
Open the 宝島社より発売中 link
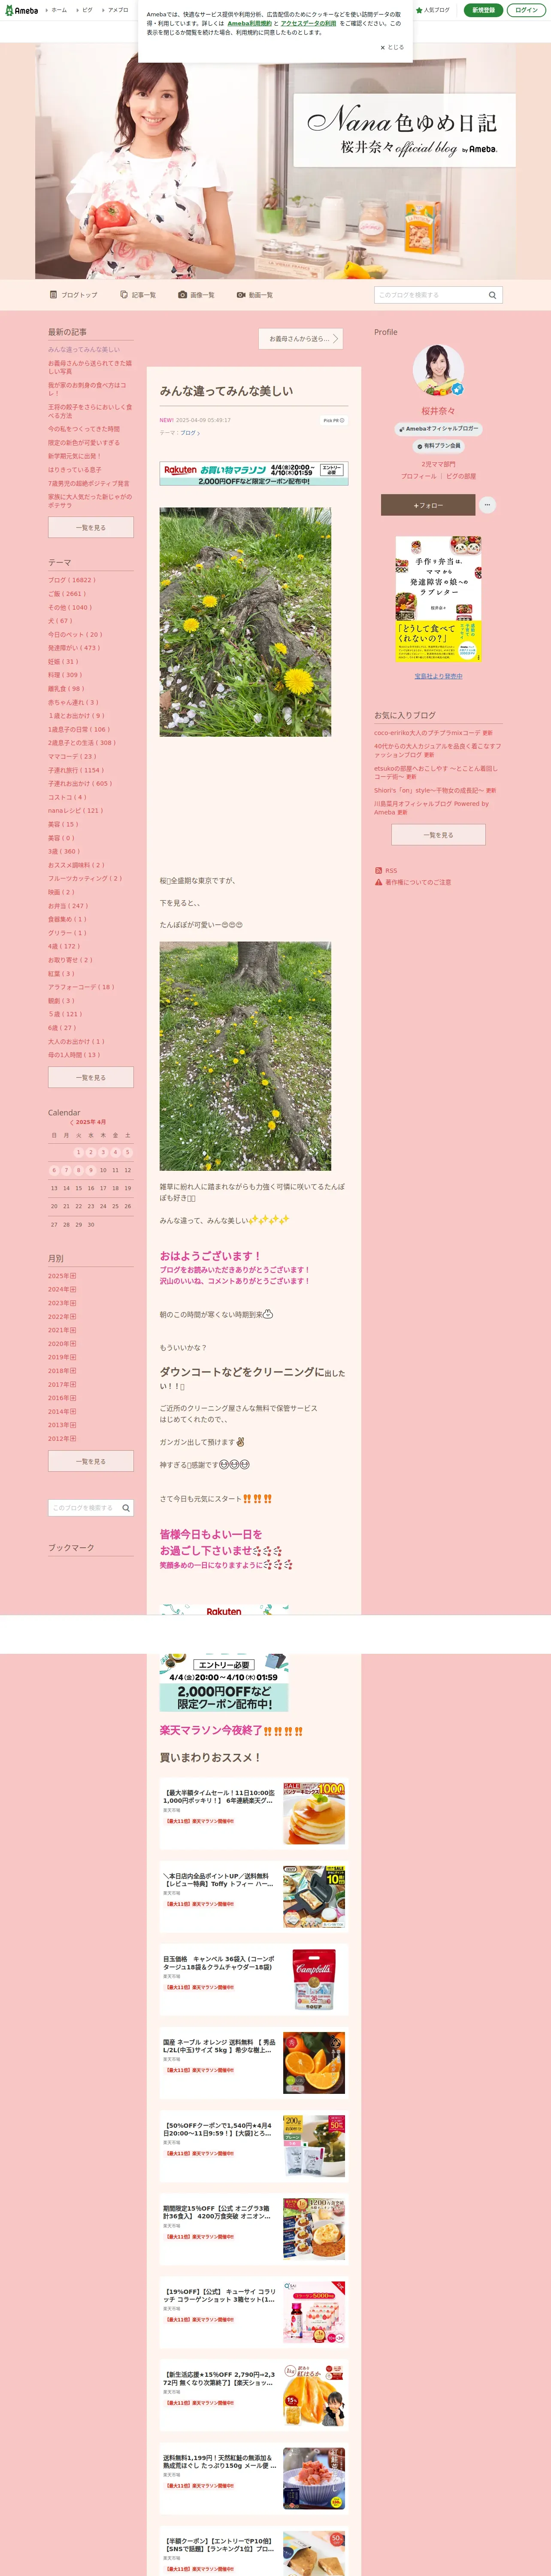point(438,676)
